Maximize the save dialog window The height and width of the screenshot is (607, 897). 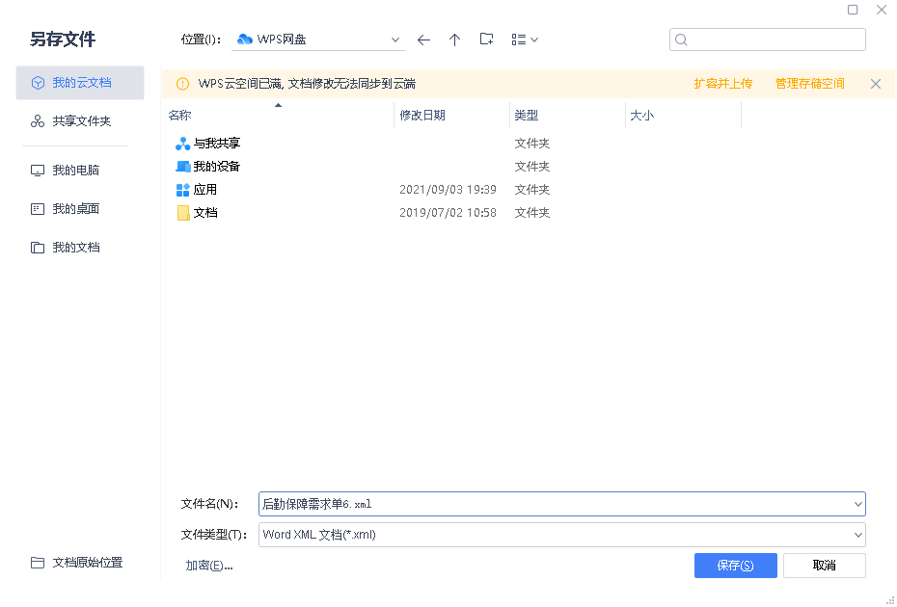pos(853,10)
